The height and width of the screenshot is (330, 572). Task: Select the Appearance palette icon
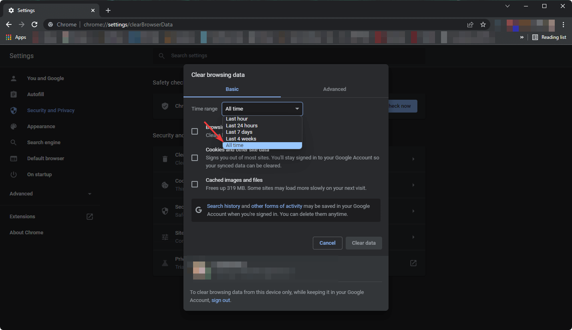coord(14,126)
